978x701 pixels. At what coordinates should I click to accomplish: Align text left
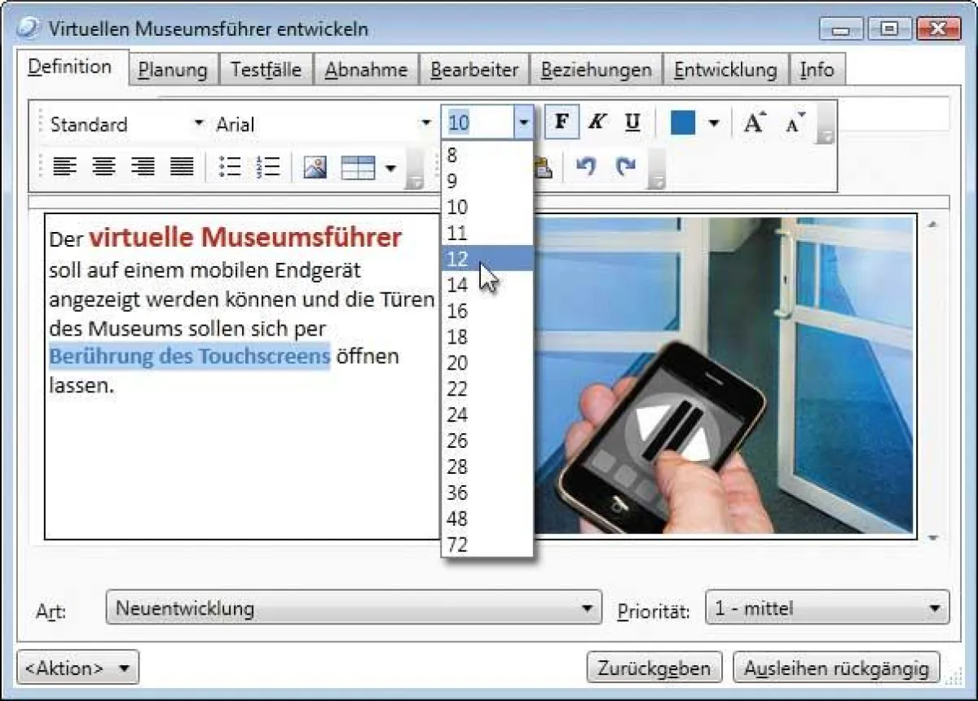(x=65, y=167)
